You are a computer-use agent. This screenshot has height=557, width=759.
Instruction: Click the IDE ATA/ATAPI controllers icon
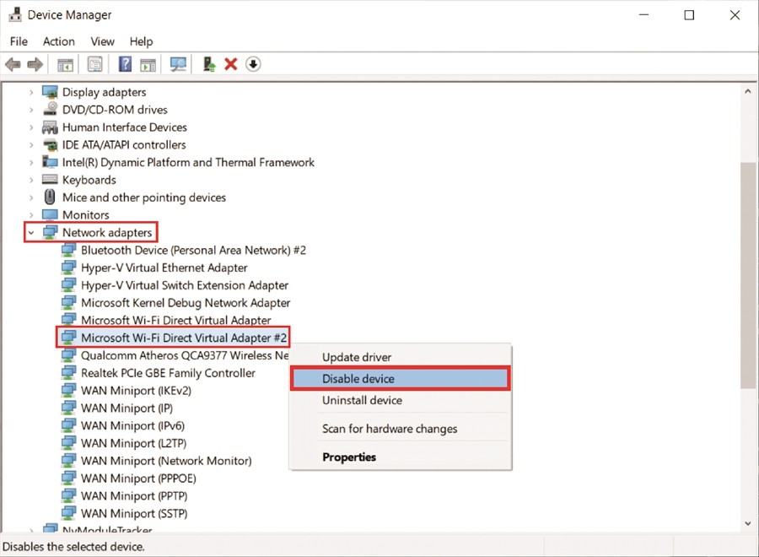pyautogui.click(x=50, y=144)
